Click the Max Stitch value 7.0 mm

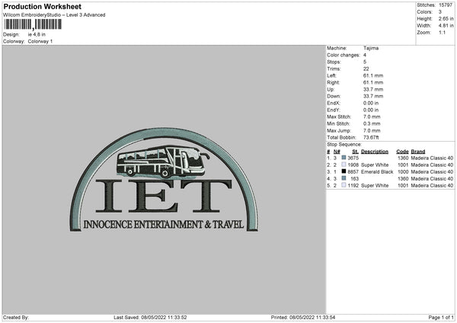[x=372, y=117]
